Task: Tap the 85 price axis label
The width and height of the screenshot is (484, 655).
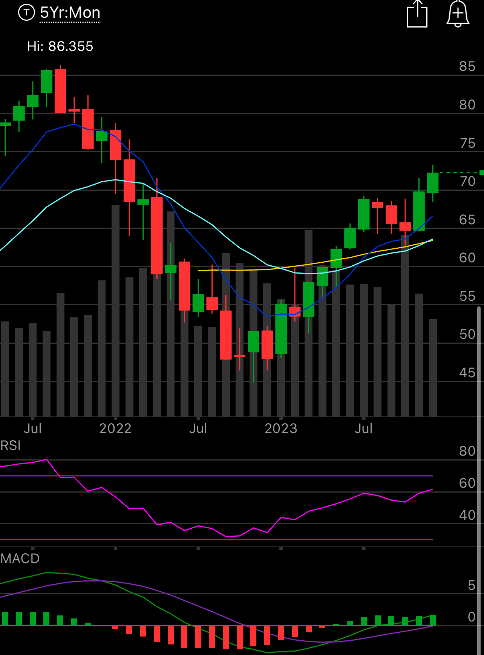Action: [467, 66]
